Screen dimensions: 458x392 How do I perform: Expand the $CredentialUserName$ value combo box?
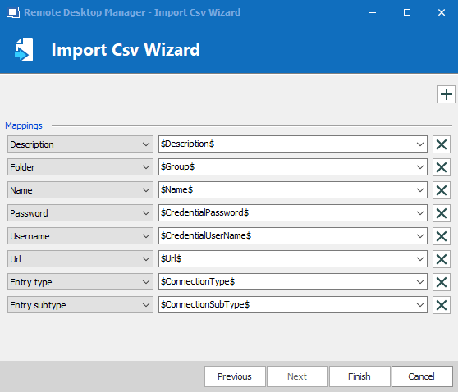[x=293, y=236]
